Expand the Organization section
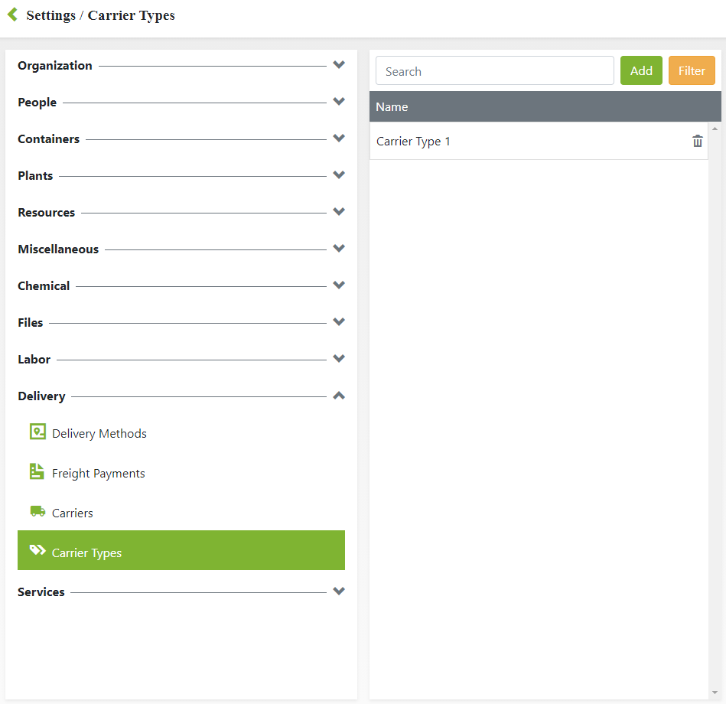This screenshot has width=726, height=704. coord(339,65)
